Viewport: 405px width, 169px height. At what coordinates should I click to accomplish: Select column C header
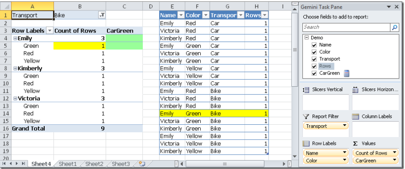click(x=124, y=7)
